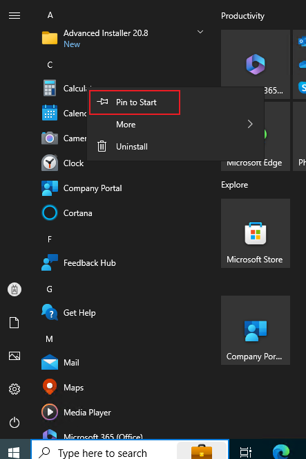306x459 pixels.
Task: Click the Type here to search box
Action: [x=130, y=449]
